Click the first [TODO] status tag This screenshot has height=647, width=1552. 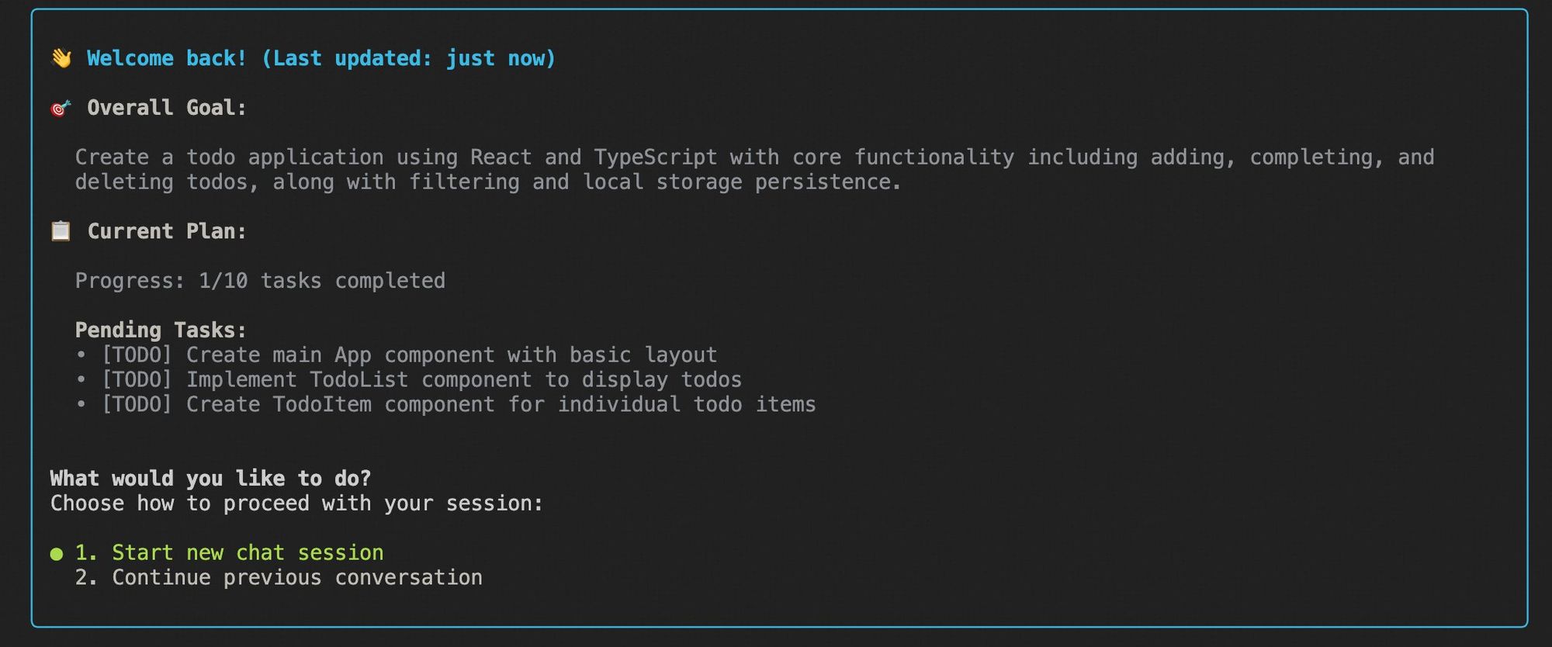[x=137, y=355]
